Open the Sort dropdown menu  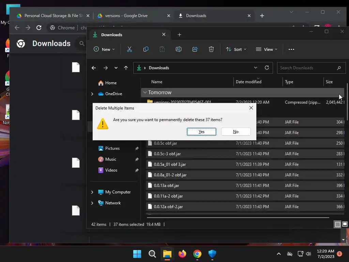click(236, 49)
